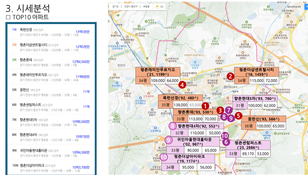This screenshot has height=175, width=308.
Task: Click the 12억4,500만 price for 향촌롯데
Action: click(81, 62)
